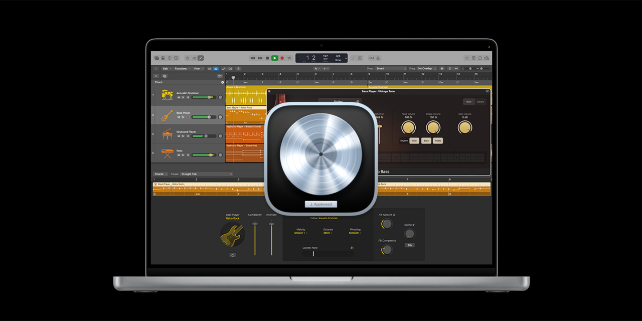The width and height of the screenshot is (642, 321).
Task: Open the Melody dropdown showing Groove 1
Action: pyautogui.click(x=299, y=233)
